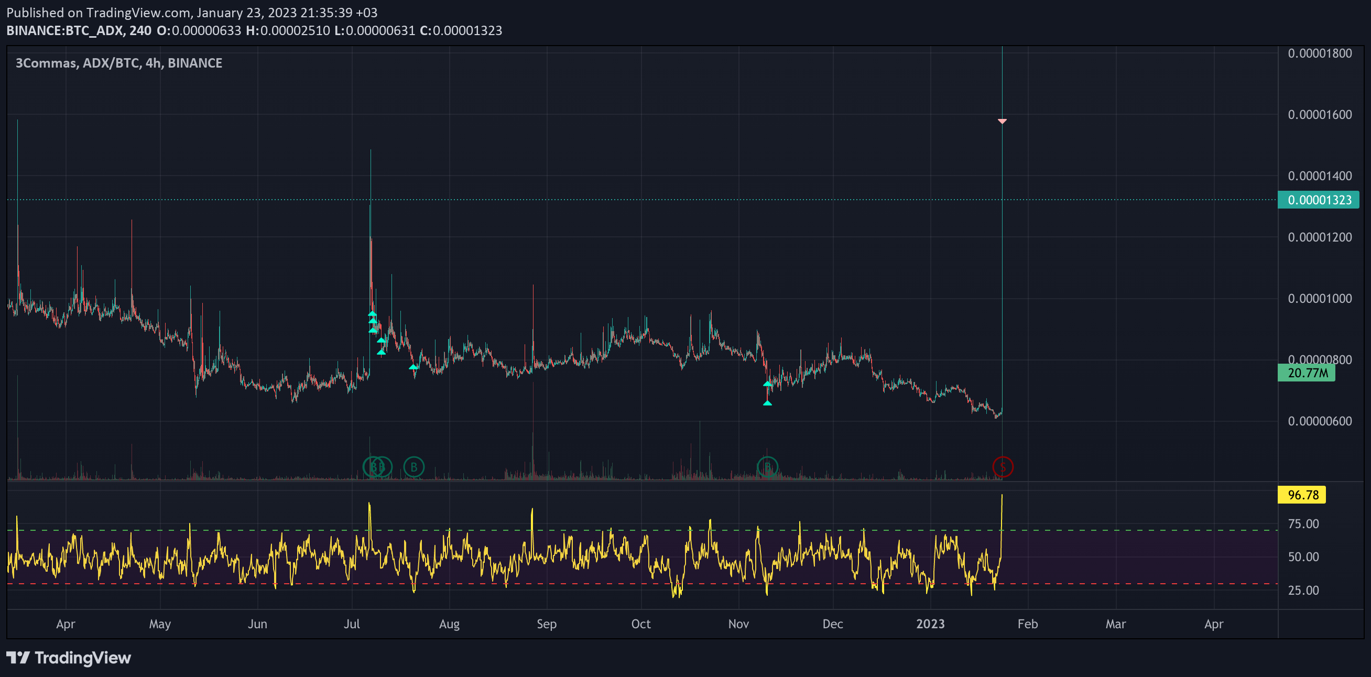Click the Mar time axis label

point(1115,624)
